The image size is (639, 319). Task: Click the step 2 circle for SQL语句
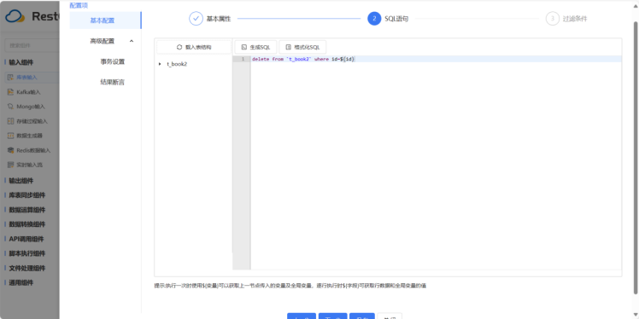point(374,19)
